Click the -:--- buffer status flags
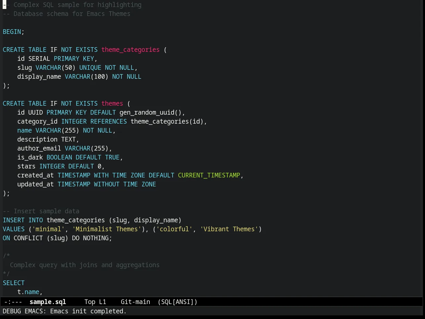The width and height of the screenshot is (425, 319). coord(13,302)
